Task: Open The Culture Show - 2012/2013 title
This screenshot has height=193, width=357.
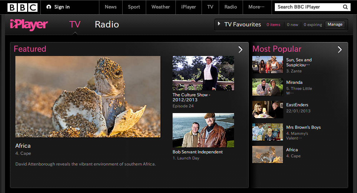Action: point(191,97)
